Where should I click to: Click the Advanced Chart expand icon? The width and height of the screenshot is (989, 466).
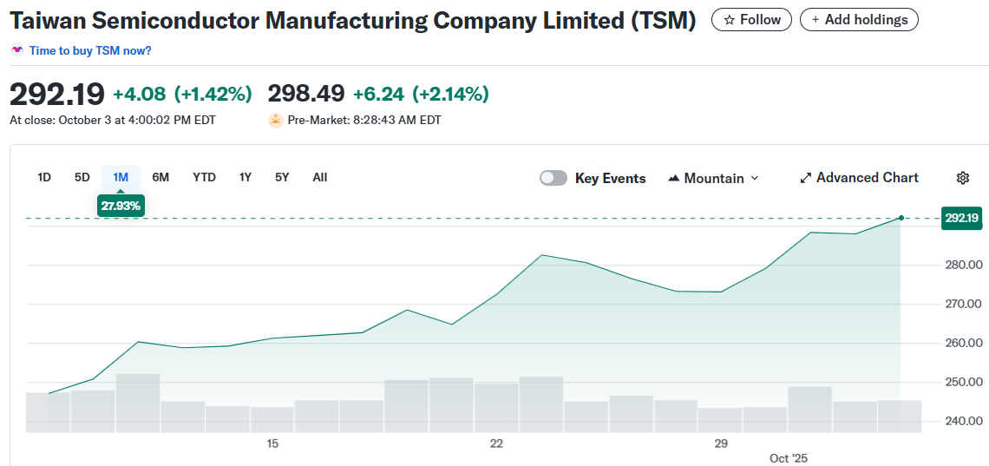pos(806,178)
